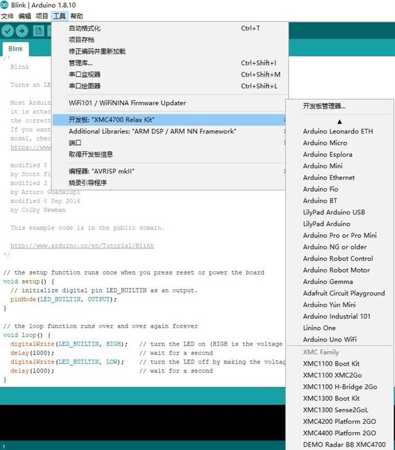Choose XMC4200 Platform 2GO board
This screenshot has width=395, height=450.
(340, 421)
